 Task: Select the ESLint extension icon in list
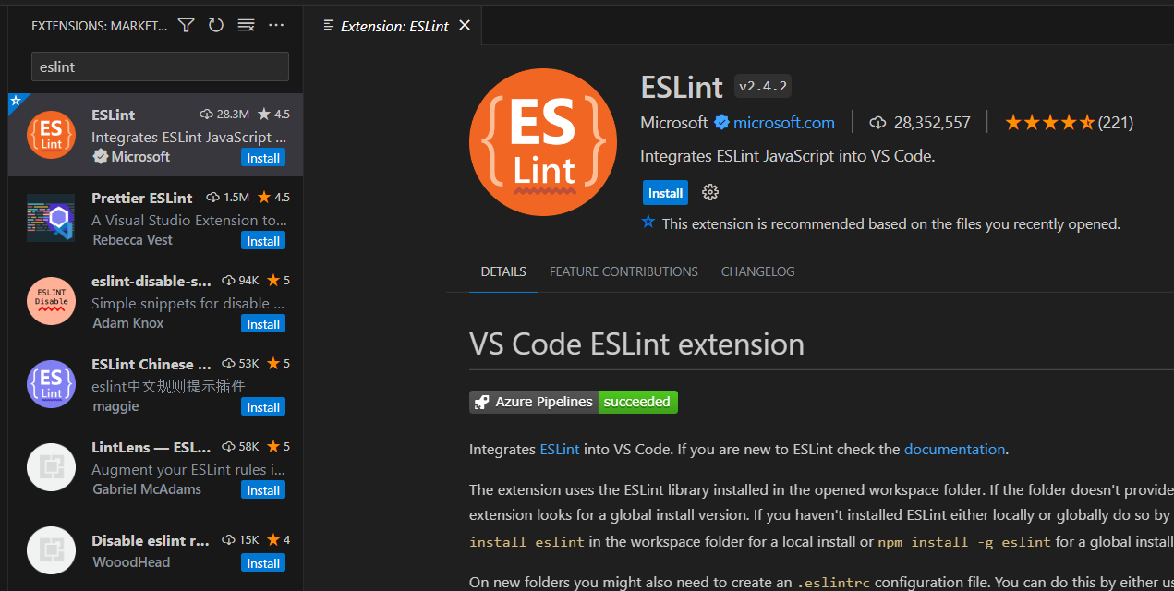point(52,136)
